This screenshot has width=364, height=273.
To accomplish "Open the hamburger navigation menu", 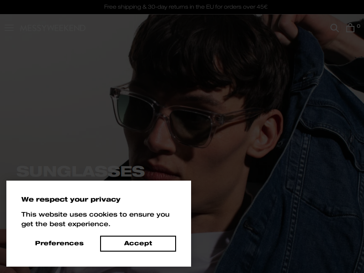I will pos(9,28).
